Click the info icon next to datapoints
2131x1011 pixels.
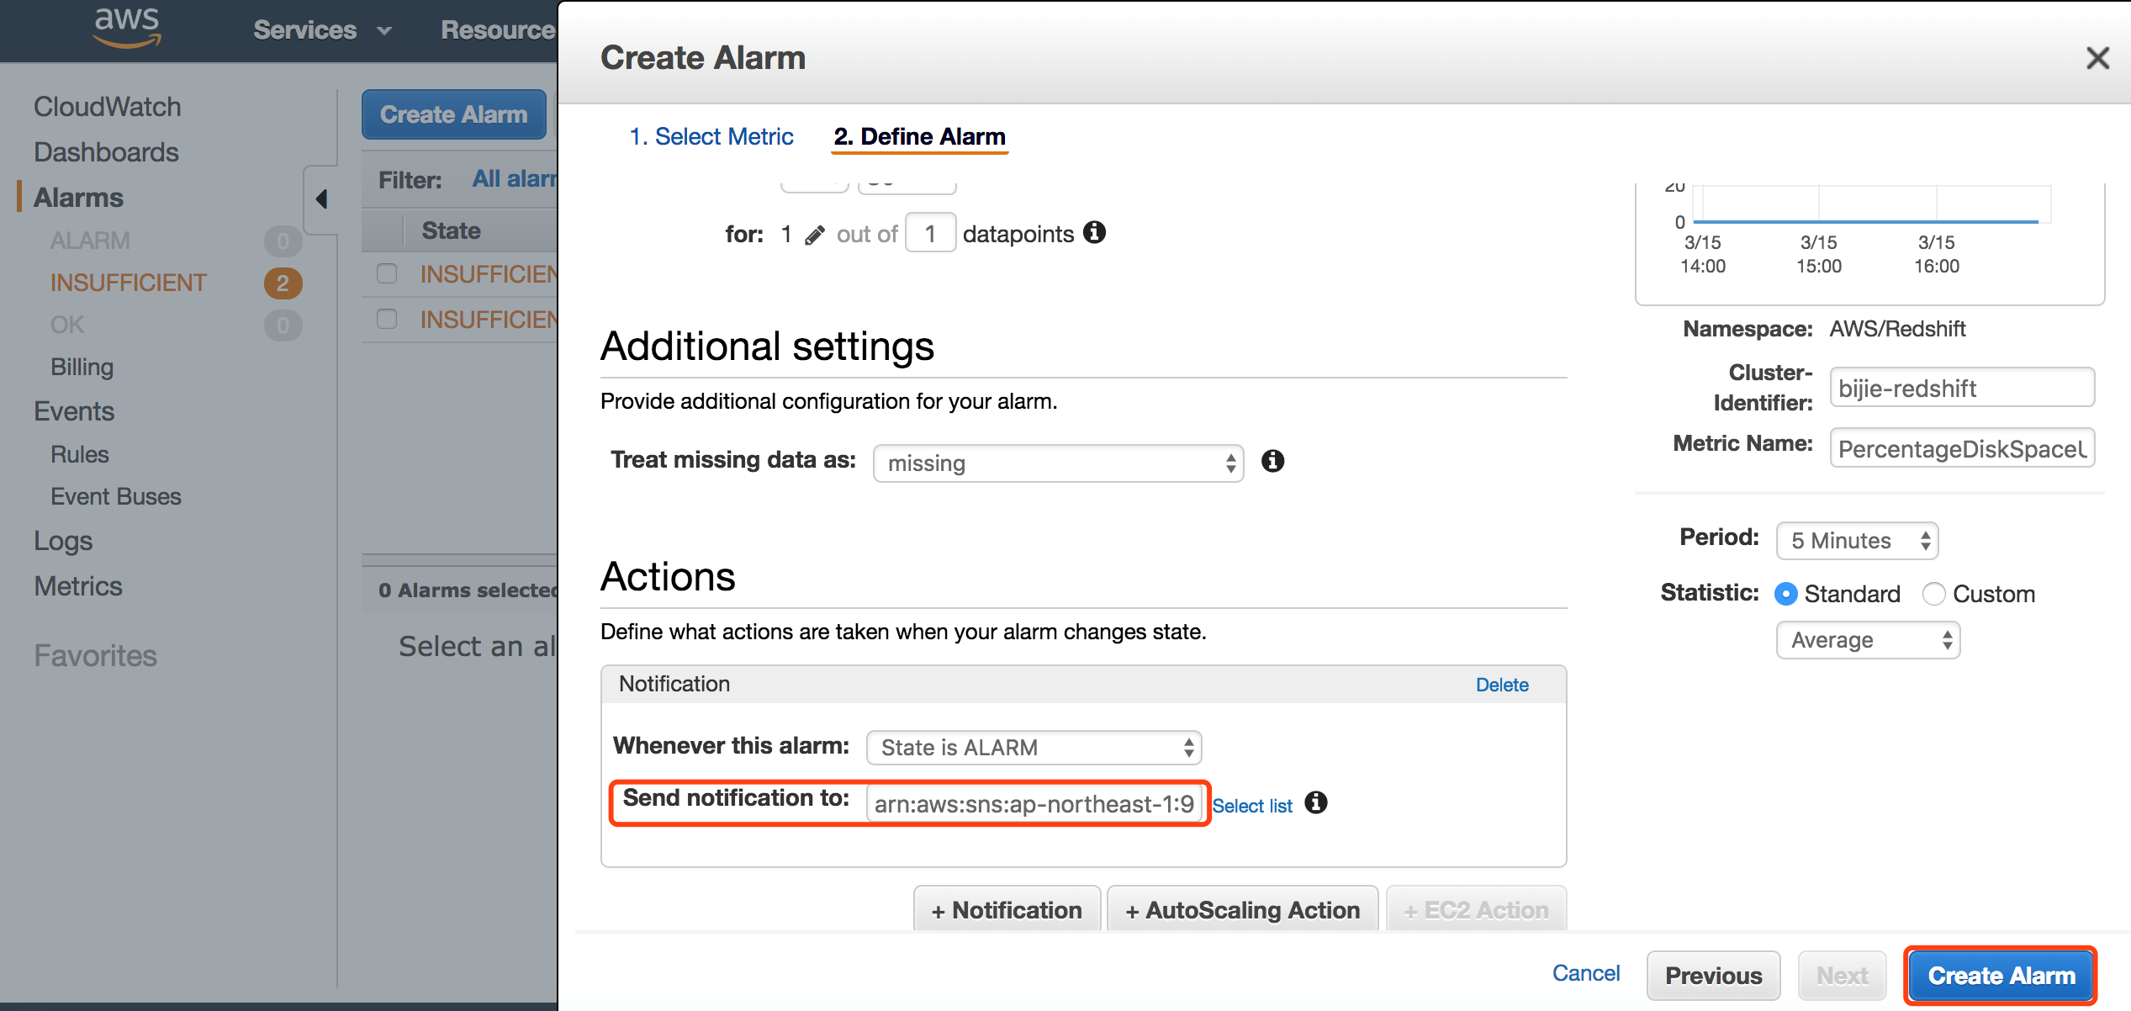[1094, 232]
